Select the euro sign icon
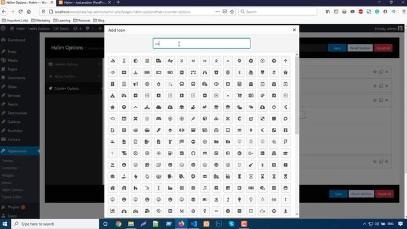This screenshot has width=407, height=229. point(263,130)
